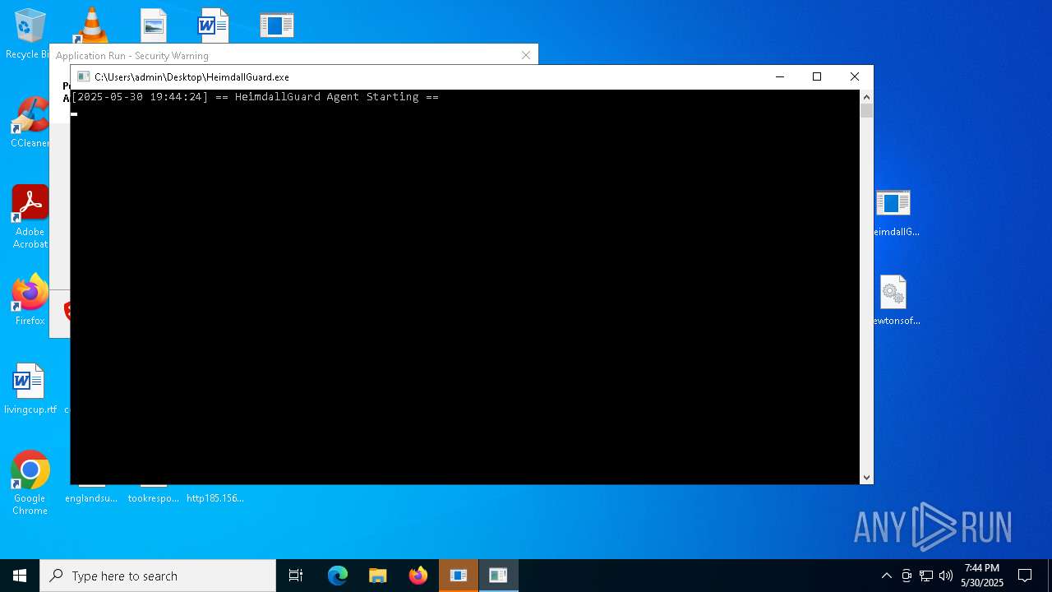Click the HeimdallGuard Agent Starting log line
This screenshot has height=592, width=1052.
pyautogui.click(x=255, y=97)
